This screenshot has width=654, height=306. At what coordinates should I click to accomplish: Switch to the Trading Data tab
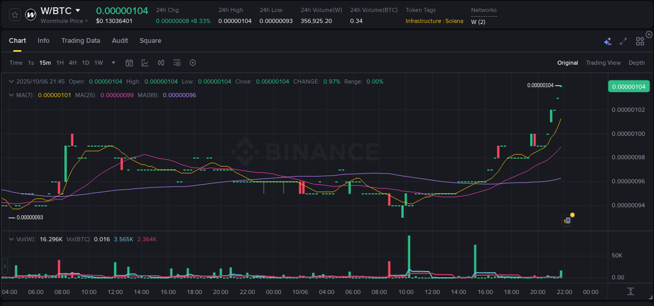point(81,41)
